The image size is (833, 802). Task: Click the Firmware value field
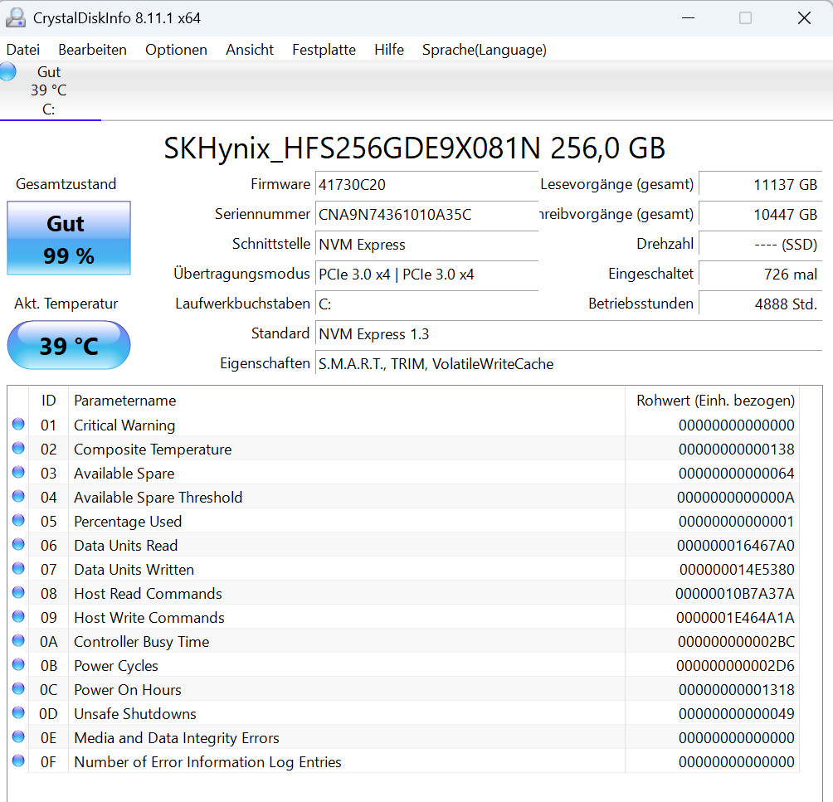pos(426,184)
